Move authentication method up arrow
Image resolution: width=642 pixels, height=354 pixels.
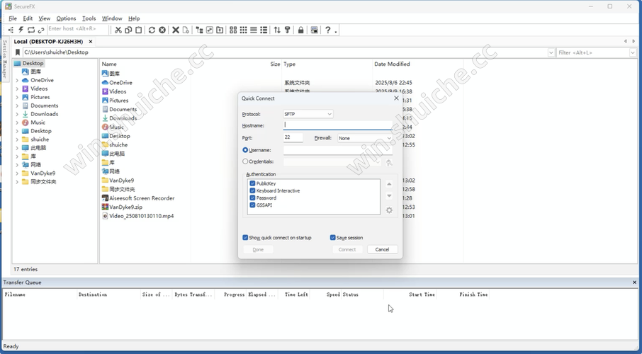pyautogui.click(x=389, y=184)
